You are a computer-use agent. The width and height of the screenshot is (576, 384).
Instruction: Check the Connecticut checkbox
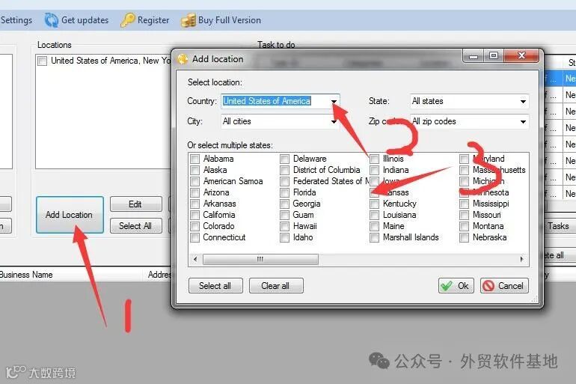point(194,237)
